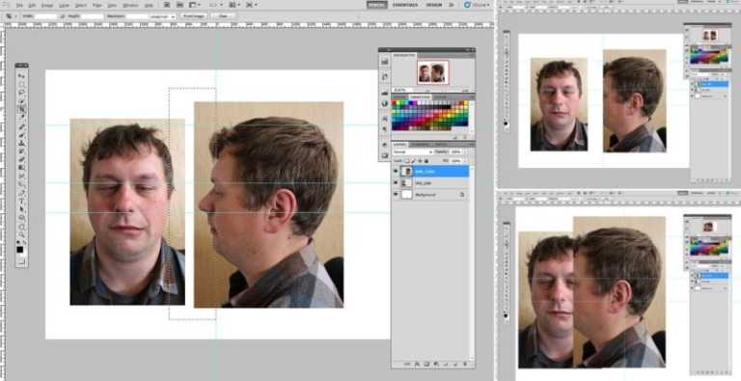Select the Path Selection tool
This screenshot has width=741, height=381.
21,209
